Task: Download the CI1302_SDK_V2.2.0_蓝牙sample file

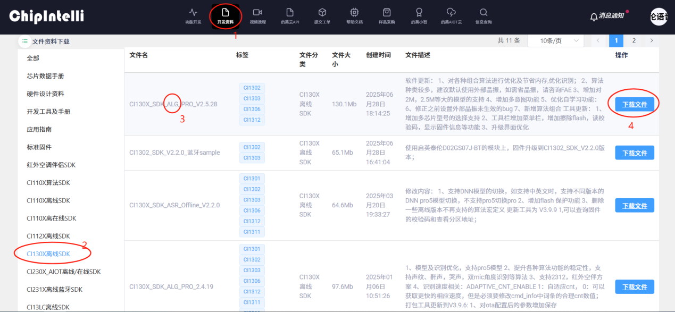Action: click(x=635, y=153)
